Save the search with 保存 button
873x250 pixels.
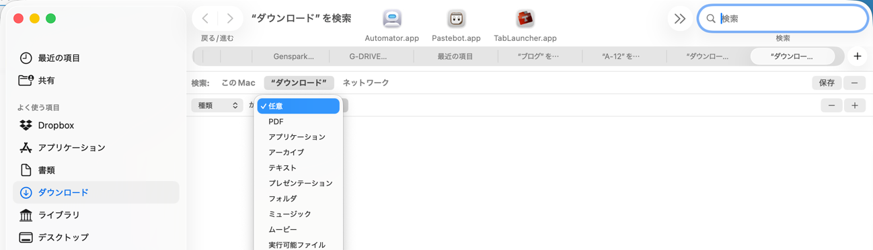click(x=827, y=83)
